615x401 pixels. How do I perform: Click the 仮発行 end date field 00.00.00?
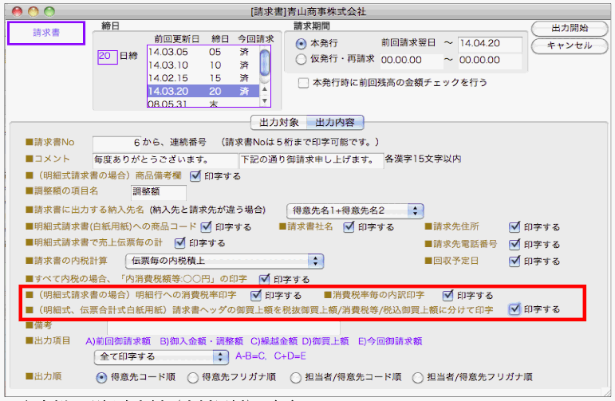pos(490,61)
